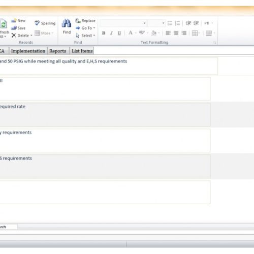Screen dimensions: 254x254
Task: Click the field ending with 'equired rate'
Action: pyautogui.click(x=105, y=114)
